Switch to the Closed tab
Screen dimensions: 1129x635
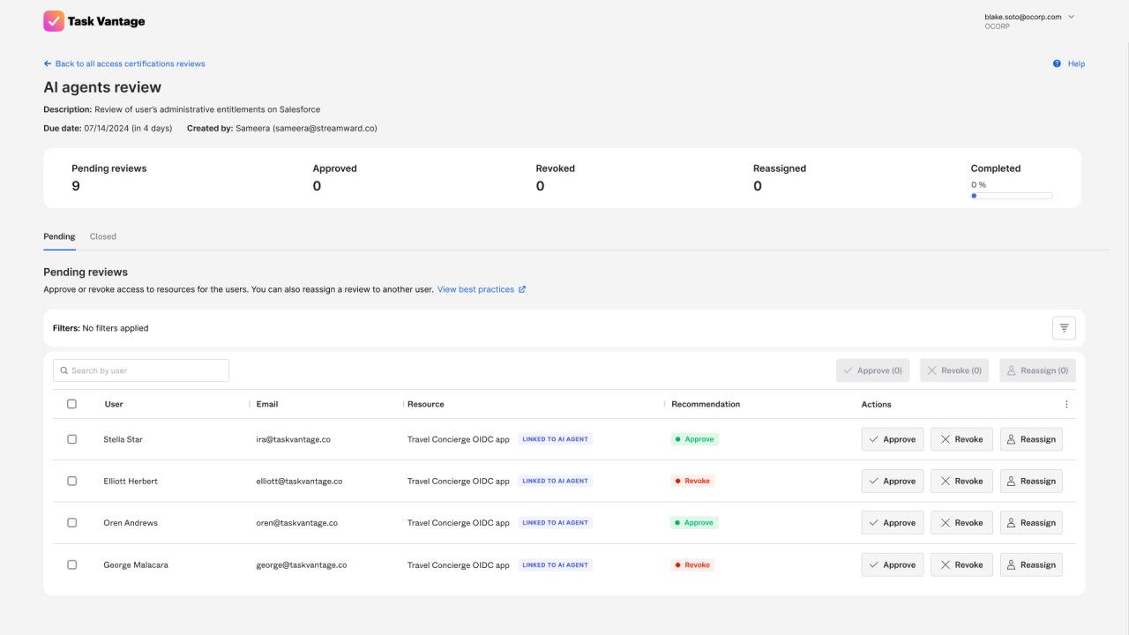(x=102, y=235)
